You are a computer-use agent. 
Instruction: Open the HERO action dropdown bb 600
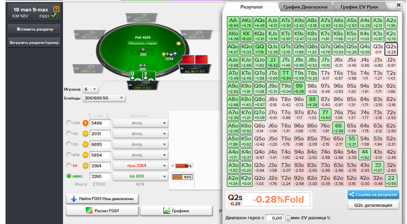(x=141, y=176)
